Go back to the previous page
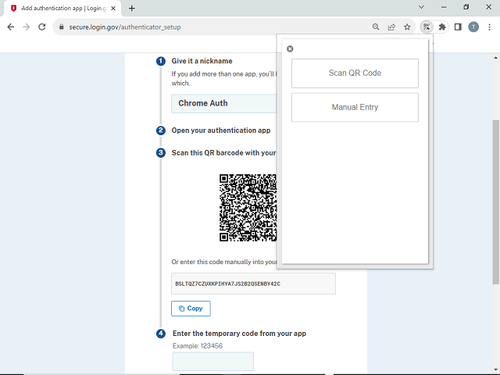The image size is (500, 375). (10, 27)
